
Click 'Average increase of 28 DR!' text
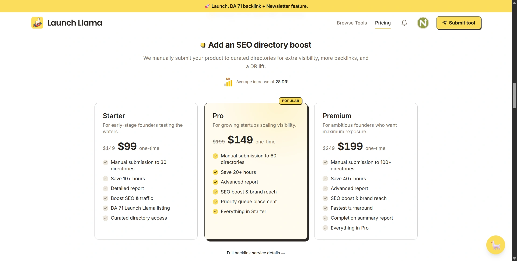pyautogui.click(x=262, y=82)
